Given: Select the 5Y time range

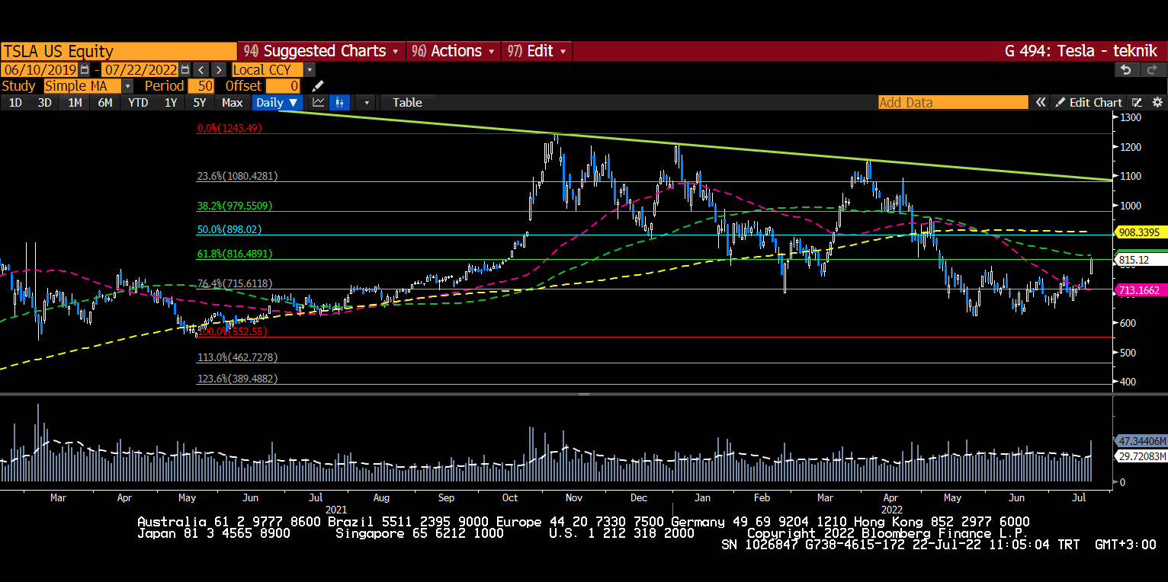Looking at the screenshot, I should [199, 102].
